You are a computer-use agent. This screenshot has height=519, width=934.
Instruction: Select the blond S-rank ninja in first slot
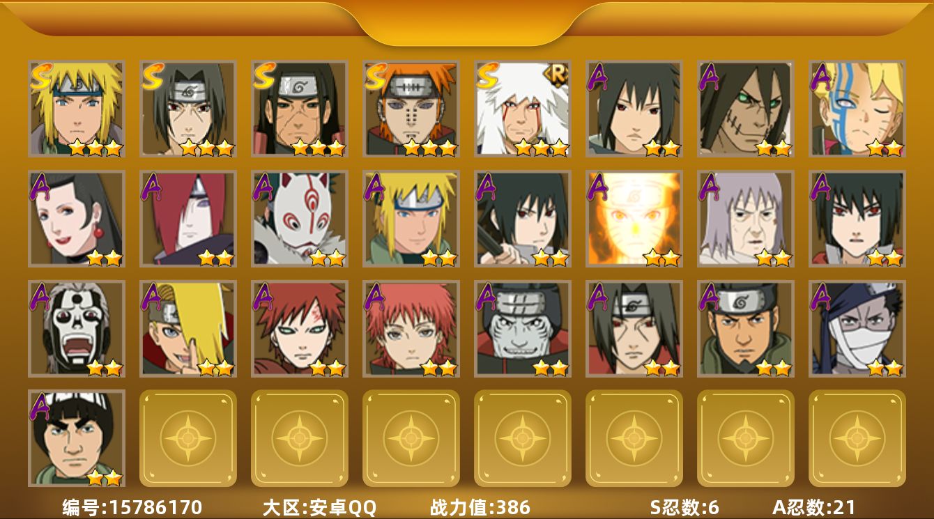[x=77, y=109]
